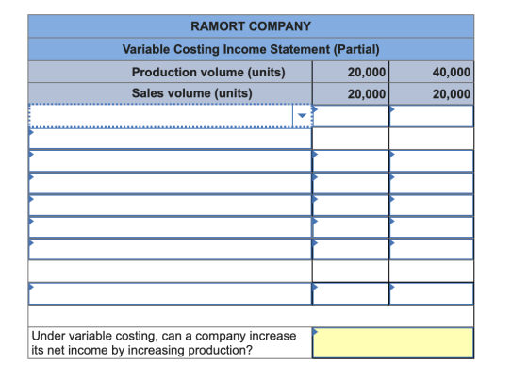This screenshot has height=381, width=528.
Task: Click the RAMORT COMPANY title
Action: [x=251, y=26]
